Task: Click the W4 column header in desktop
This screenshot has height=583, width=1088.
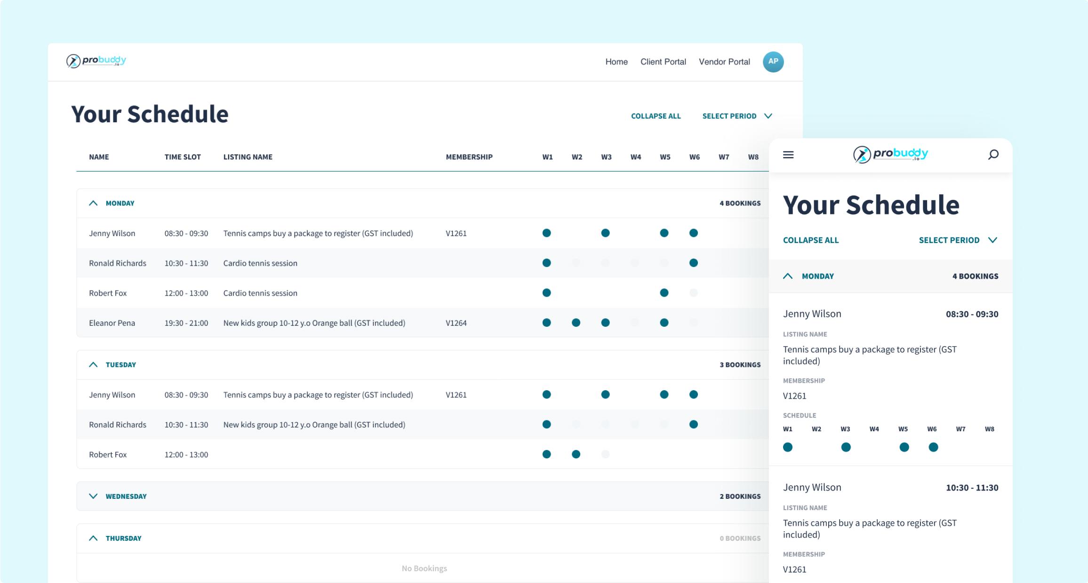Action: (636, 157)
